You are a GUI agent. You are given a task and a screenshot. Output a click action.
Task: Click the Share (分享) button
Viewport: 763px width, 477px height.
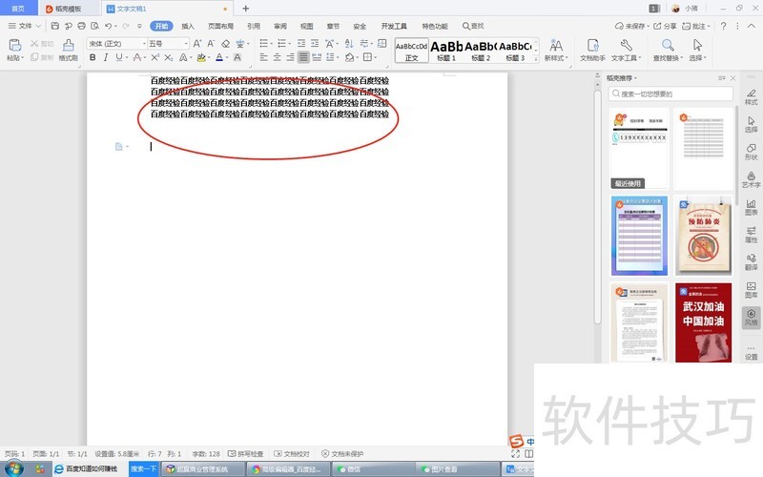(x=665, y=26)
